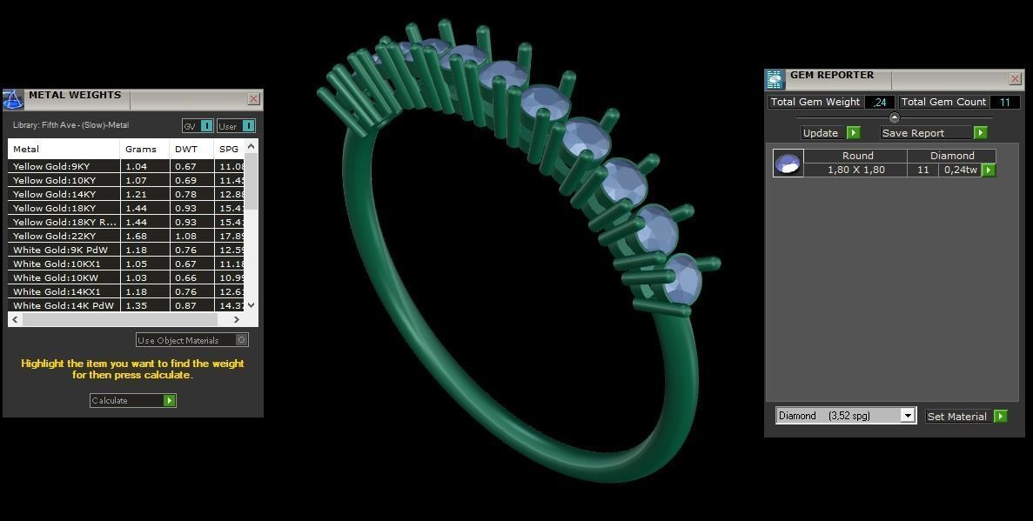Close the Gem Reporter panel
Screen dimensions: 1033x521
[x=1016, y=79]
